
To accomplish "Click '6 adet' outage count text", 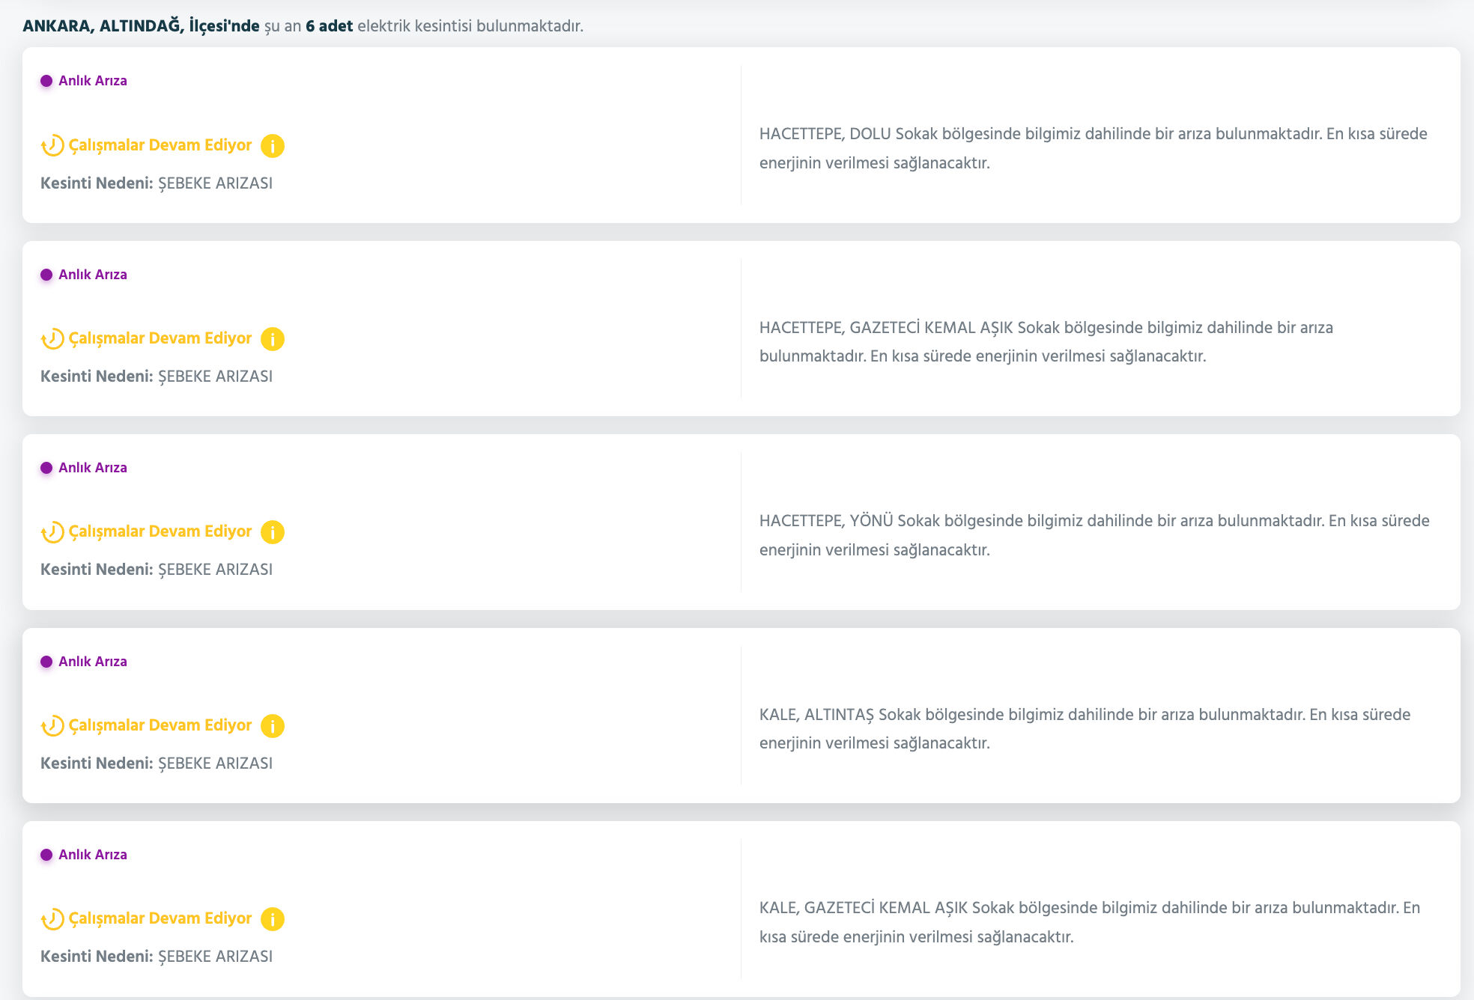I will pos(329,26).
